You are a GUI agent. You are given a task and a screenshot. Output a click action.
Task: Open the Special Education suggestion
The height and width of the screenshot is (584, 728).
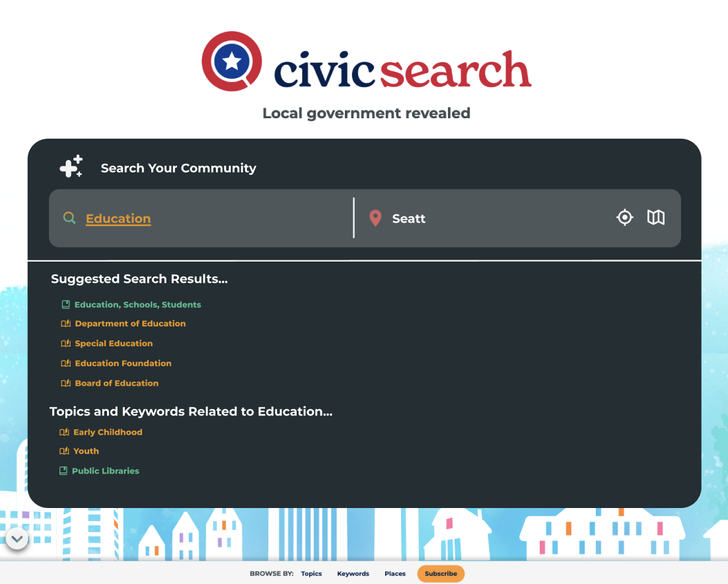click(x=114, y=344)
